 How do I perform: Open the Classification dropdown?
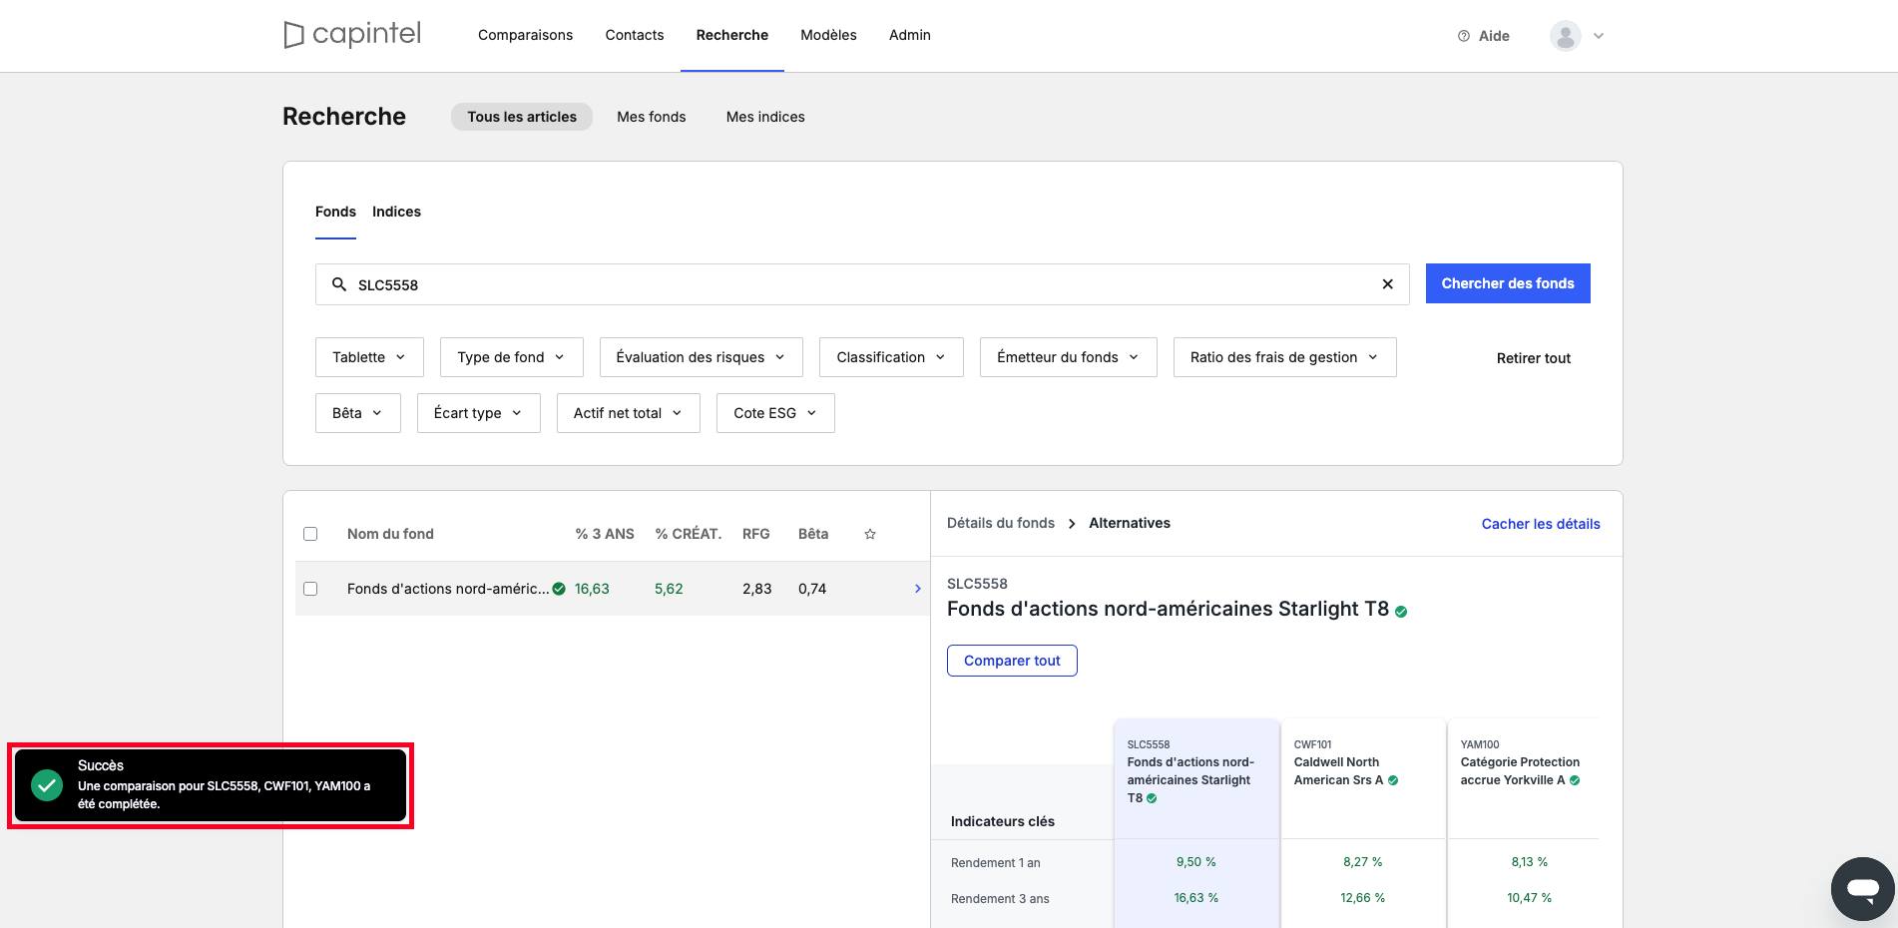point(891,357)
